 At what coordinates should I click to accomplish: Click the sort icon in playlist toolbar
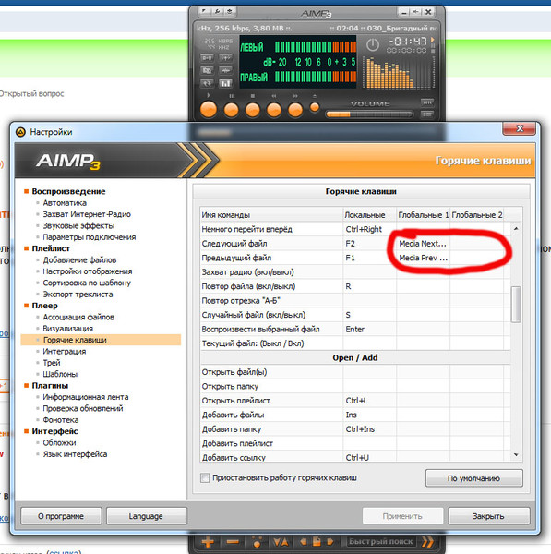[x=281, y=542]
